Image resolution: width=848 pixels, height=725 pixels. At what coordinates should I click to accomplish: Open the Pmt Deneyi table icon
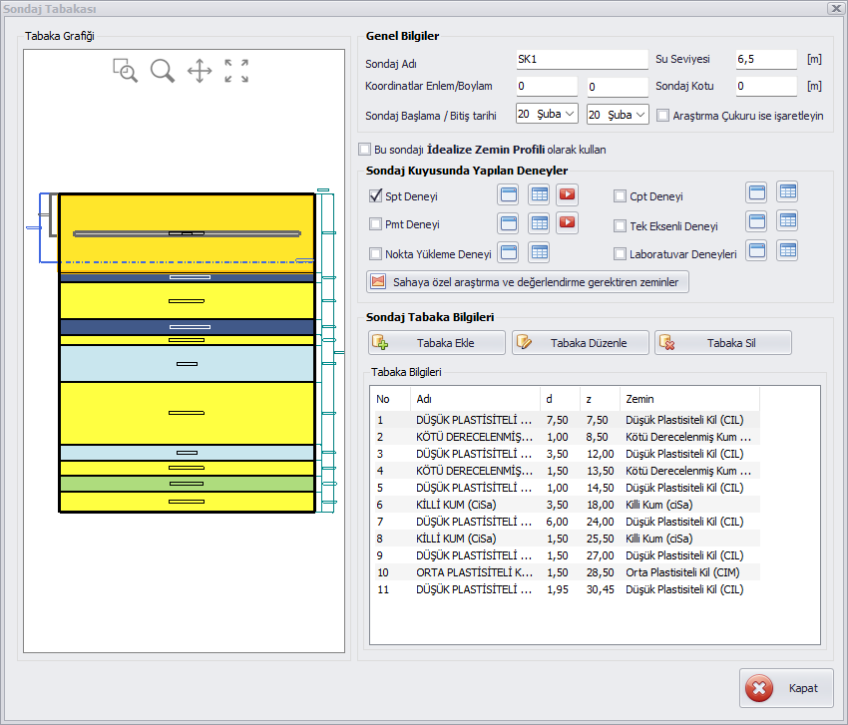(x=539, y=222)
